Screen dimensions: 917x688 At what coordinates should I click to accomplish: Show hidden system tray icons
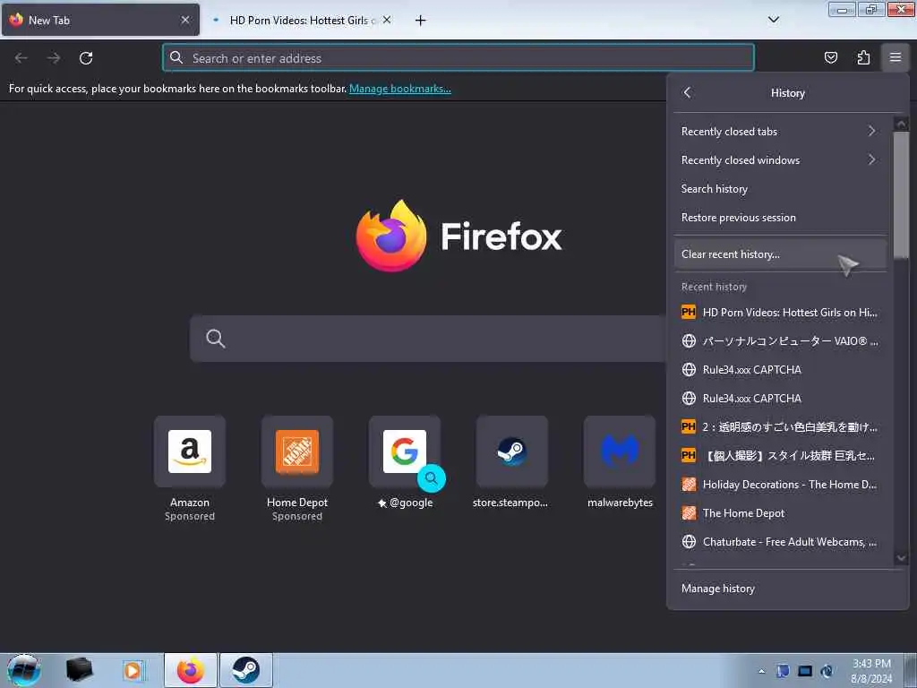(x=761, y=671)
